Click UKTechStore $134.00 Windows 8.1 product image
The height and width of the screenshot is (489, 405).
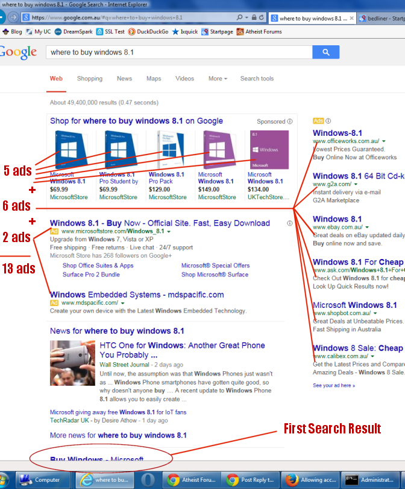[x=269, y=150]
